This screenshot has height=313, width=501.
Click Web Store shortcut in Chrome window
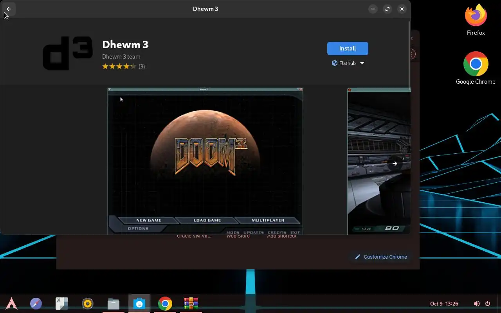click(x=238, y=236)
